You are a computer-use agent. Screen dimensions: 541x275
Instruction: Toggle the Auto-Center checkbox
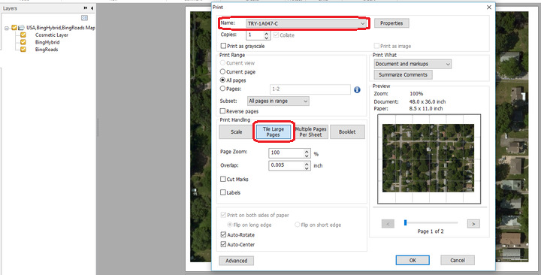click(223, 244)
